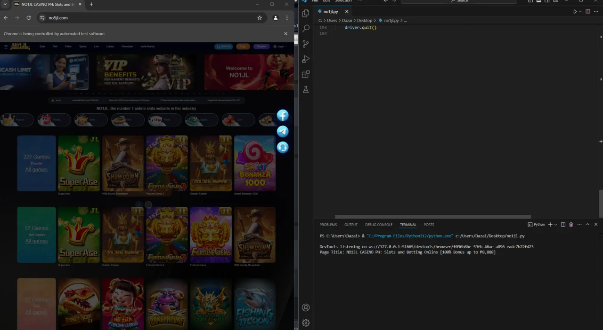Switch to the PORTS panel tab
603x330 pixels.
429,225
